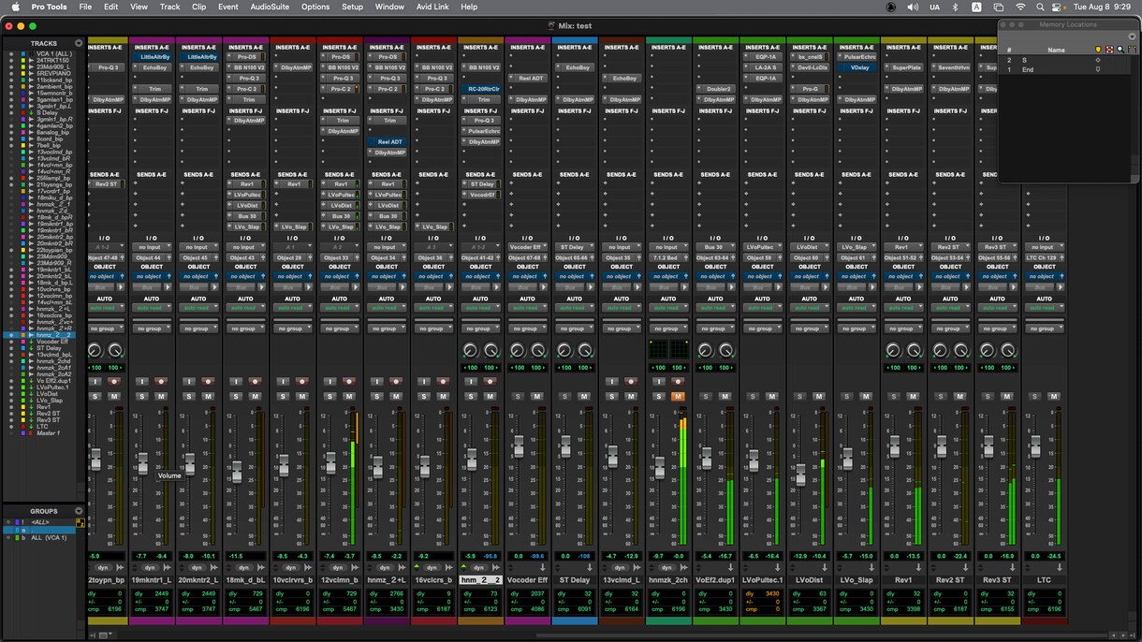
Task: Mute the ST Delay track
Action: (584, 396)
